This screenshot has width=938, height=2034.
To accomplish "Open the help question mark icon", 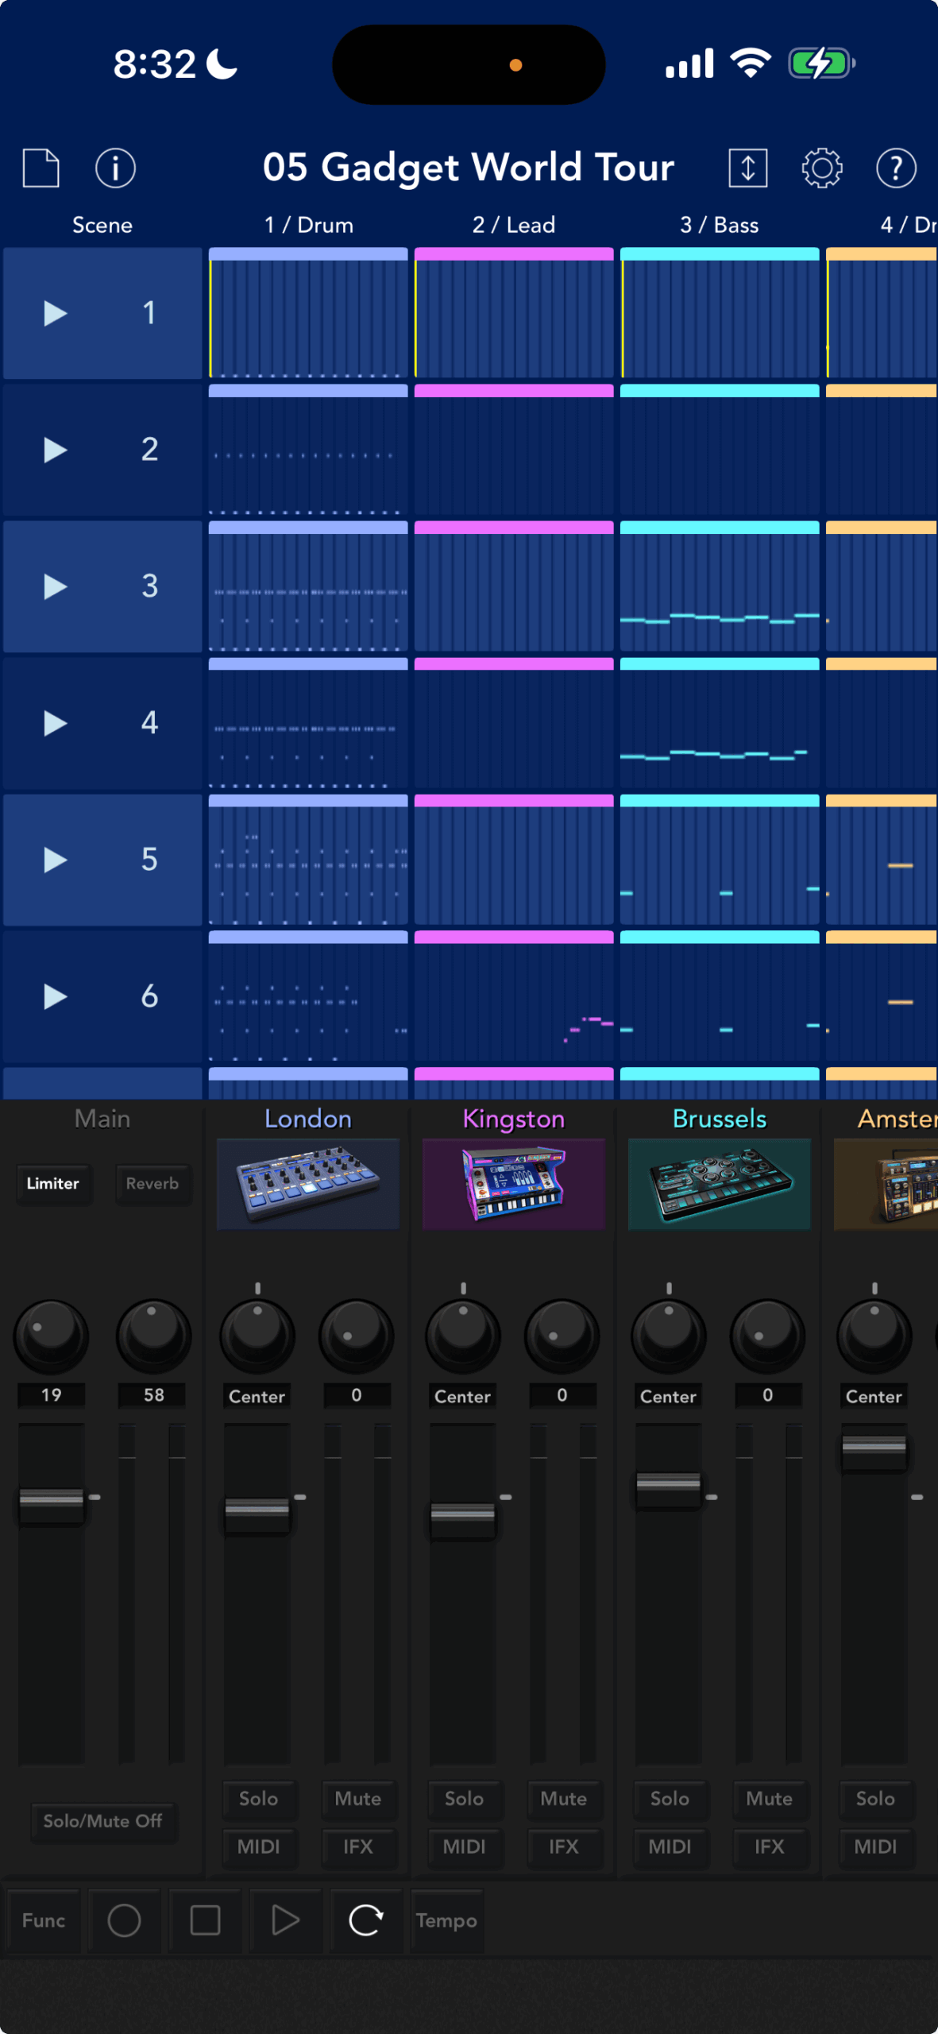I will (x=896, y=168).
